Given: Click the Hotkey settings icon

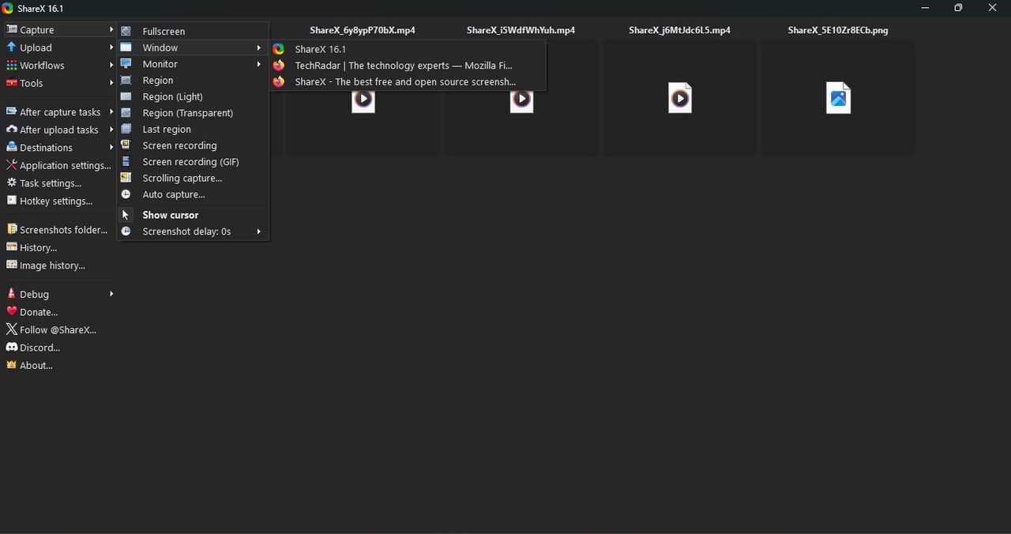Looking at the screenshot, I should (11, 201).
